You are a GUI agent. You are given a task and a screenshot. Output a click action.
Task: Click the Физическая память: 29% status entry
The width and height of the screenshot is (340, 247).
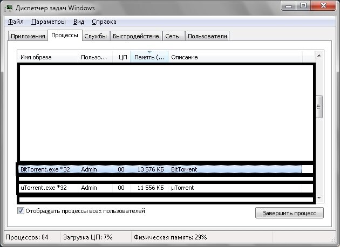(170, 237)
